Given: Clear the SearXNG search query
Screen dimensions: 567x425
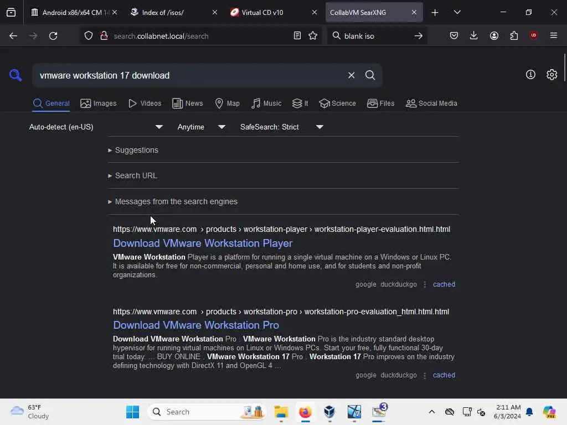Looking at the screenshot, I should point(351,75).
